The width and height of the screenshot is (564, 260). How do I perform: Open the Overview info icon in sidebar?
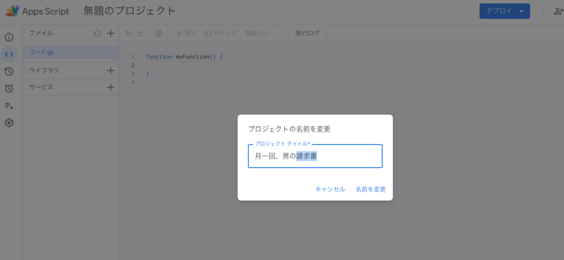[9, 37]
